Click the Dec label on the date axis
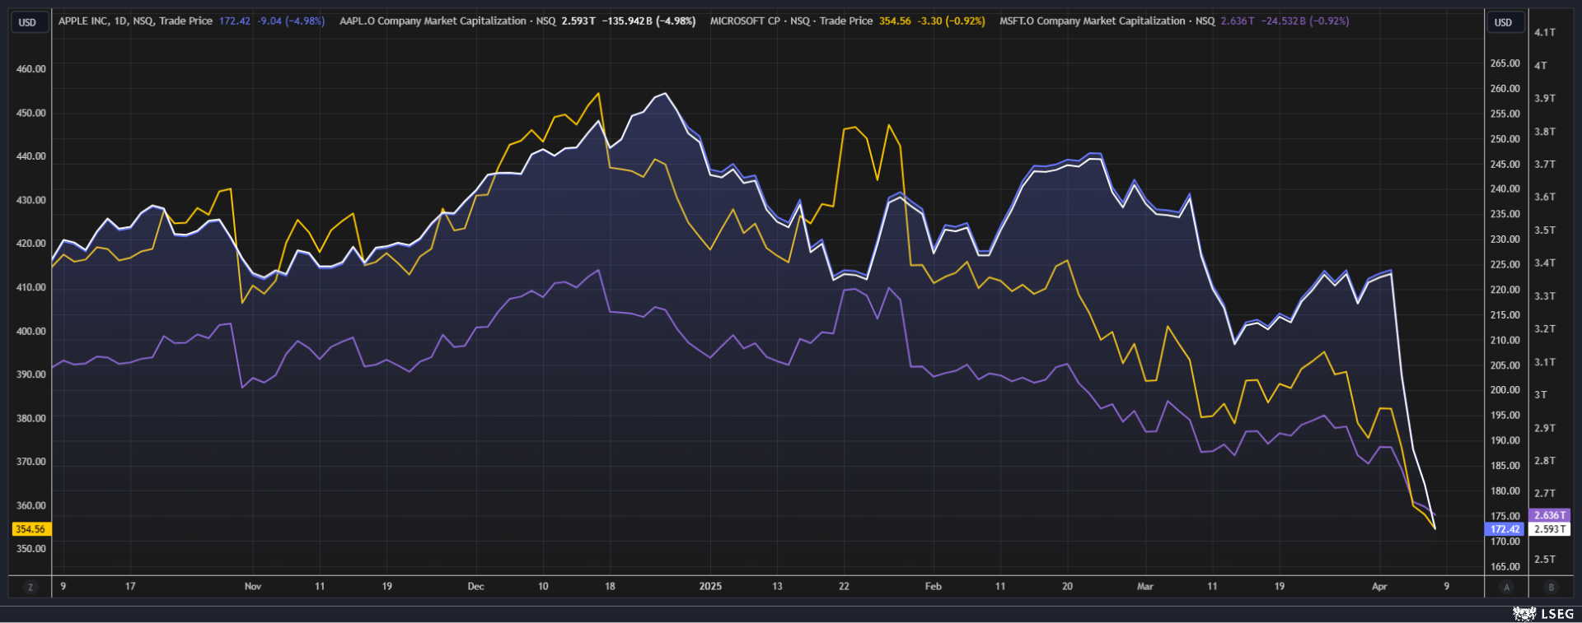 point(475,587)
